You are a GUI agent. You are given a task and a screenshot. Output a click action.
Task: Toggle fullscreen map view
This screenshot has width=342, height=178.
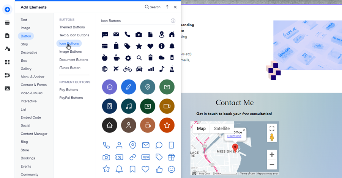pyautogui.click(x=271, y=128)
